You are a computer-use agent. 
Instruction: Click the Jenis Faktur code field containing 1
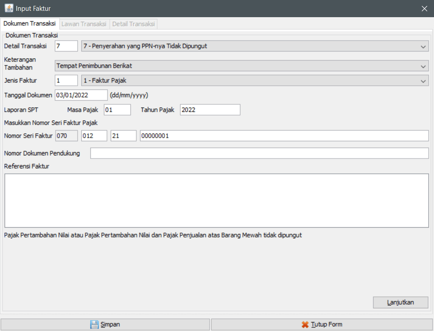[x=66, y=80]
